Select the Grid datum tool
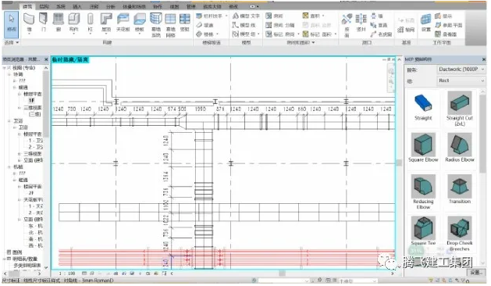Screen dimensions: 491x286 coord(406,30)
